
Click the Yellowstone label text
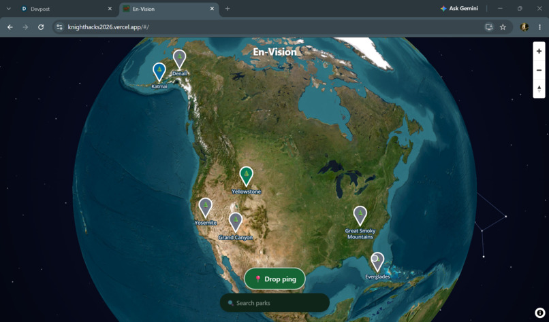coord(247,192)
